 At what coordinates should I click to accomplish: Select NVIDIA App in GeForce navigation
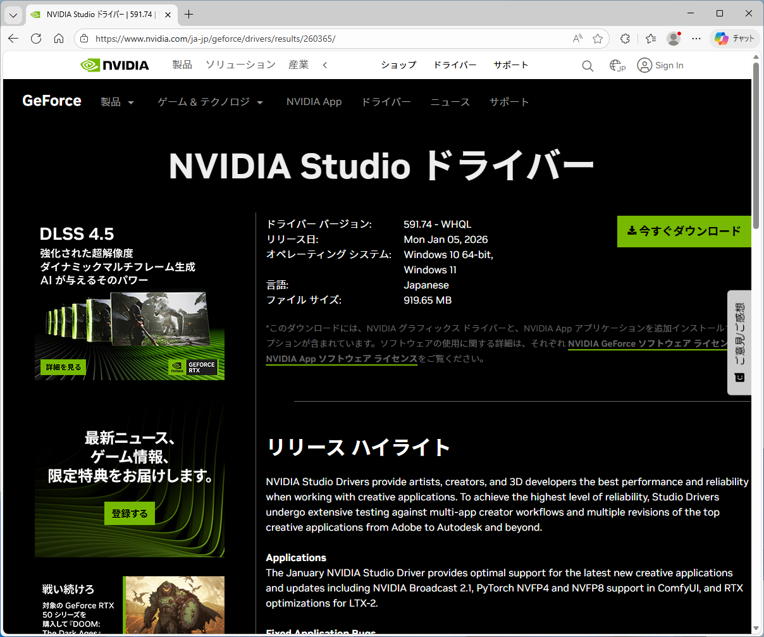tap(314, 102)
